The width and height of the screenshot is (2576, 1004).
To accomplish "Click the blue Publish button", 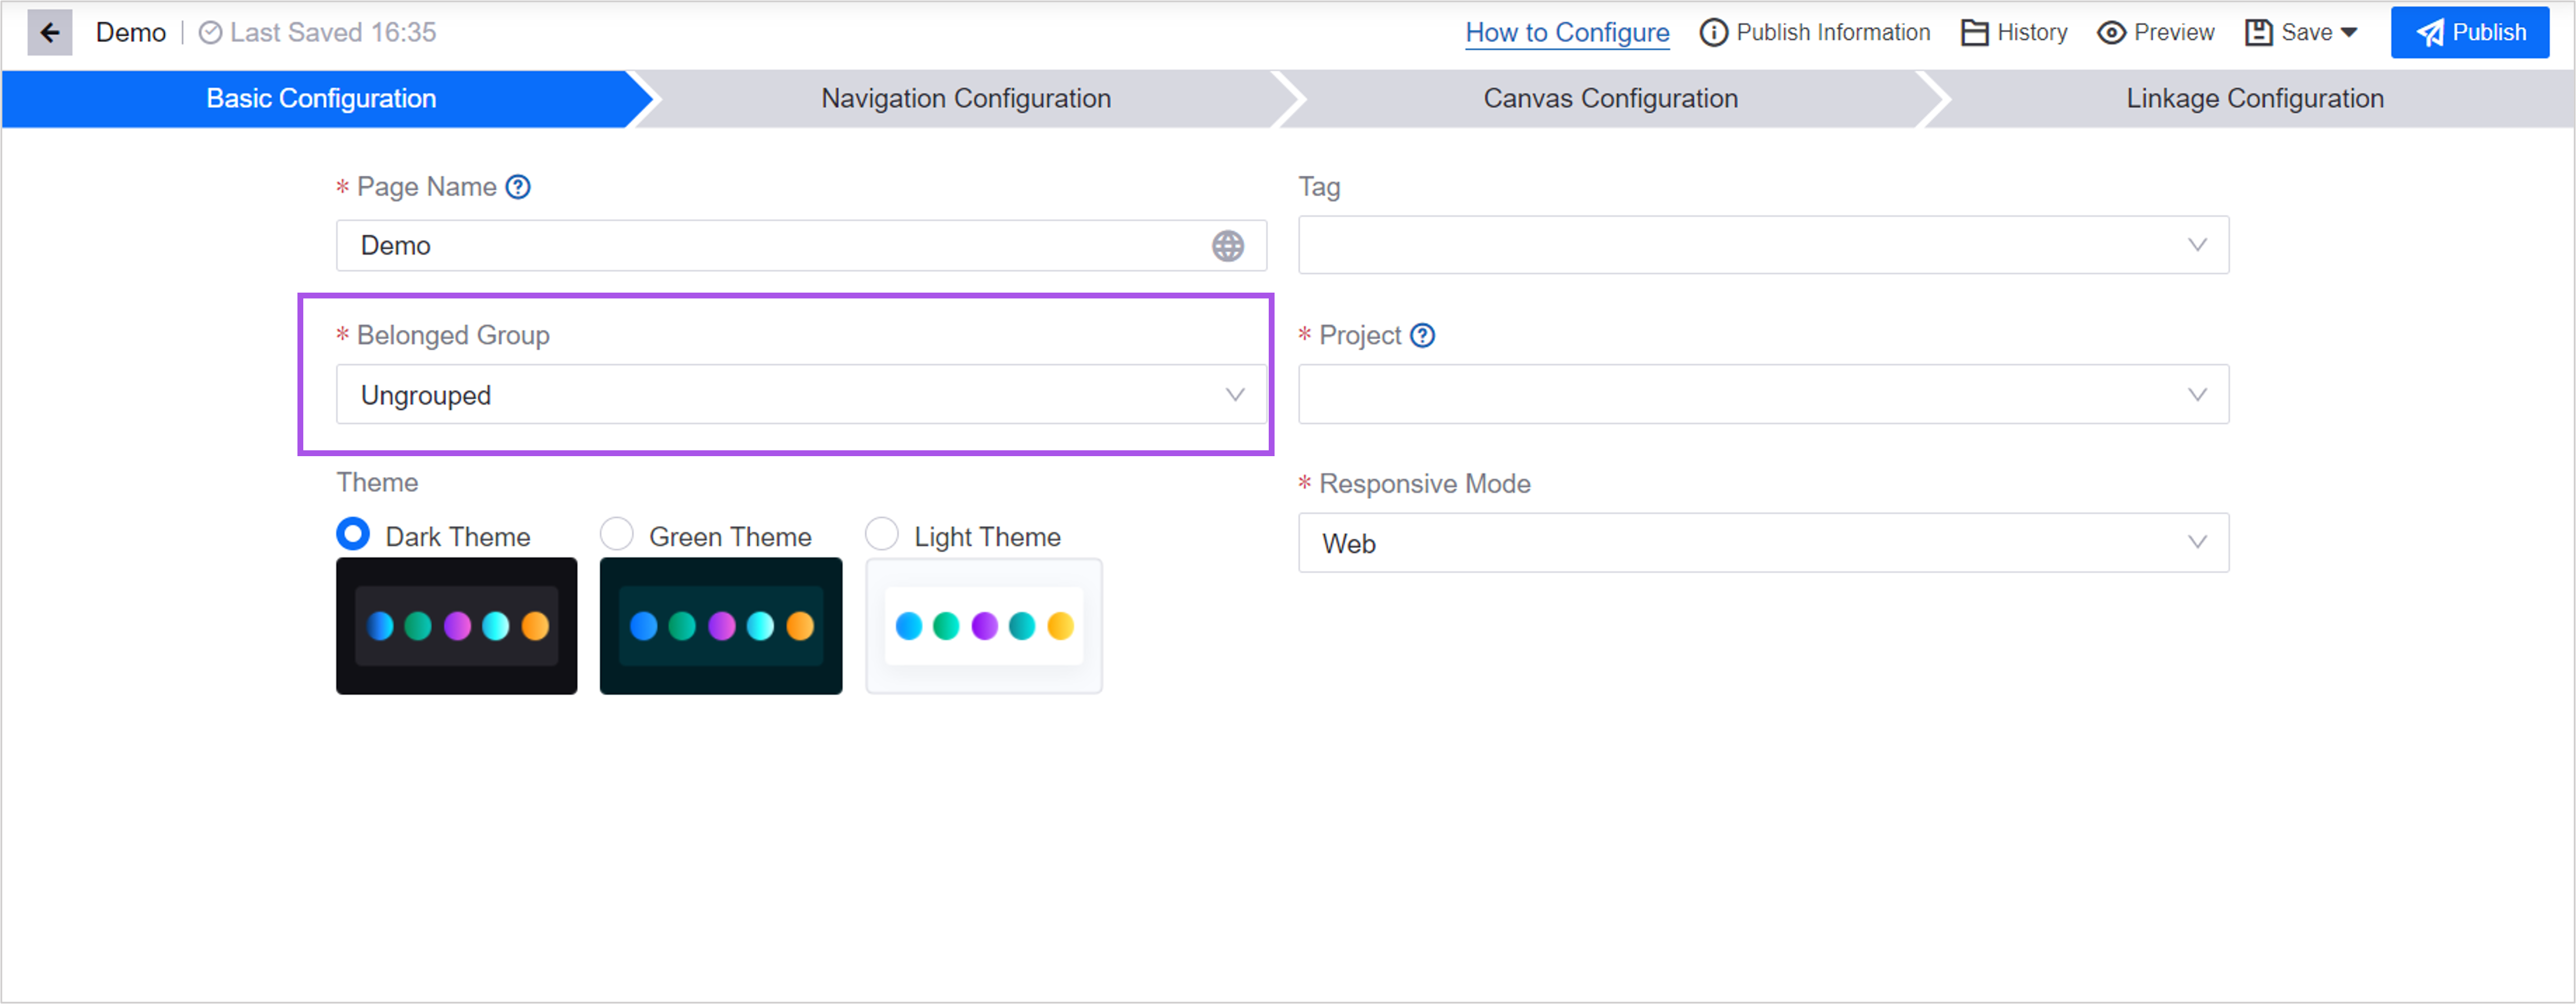I will [2469, 32].
